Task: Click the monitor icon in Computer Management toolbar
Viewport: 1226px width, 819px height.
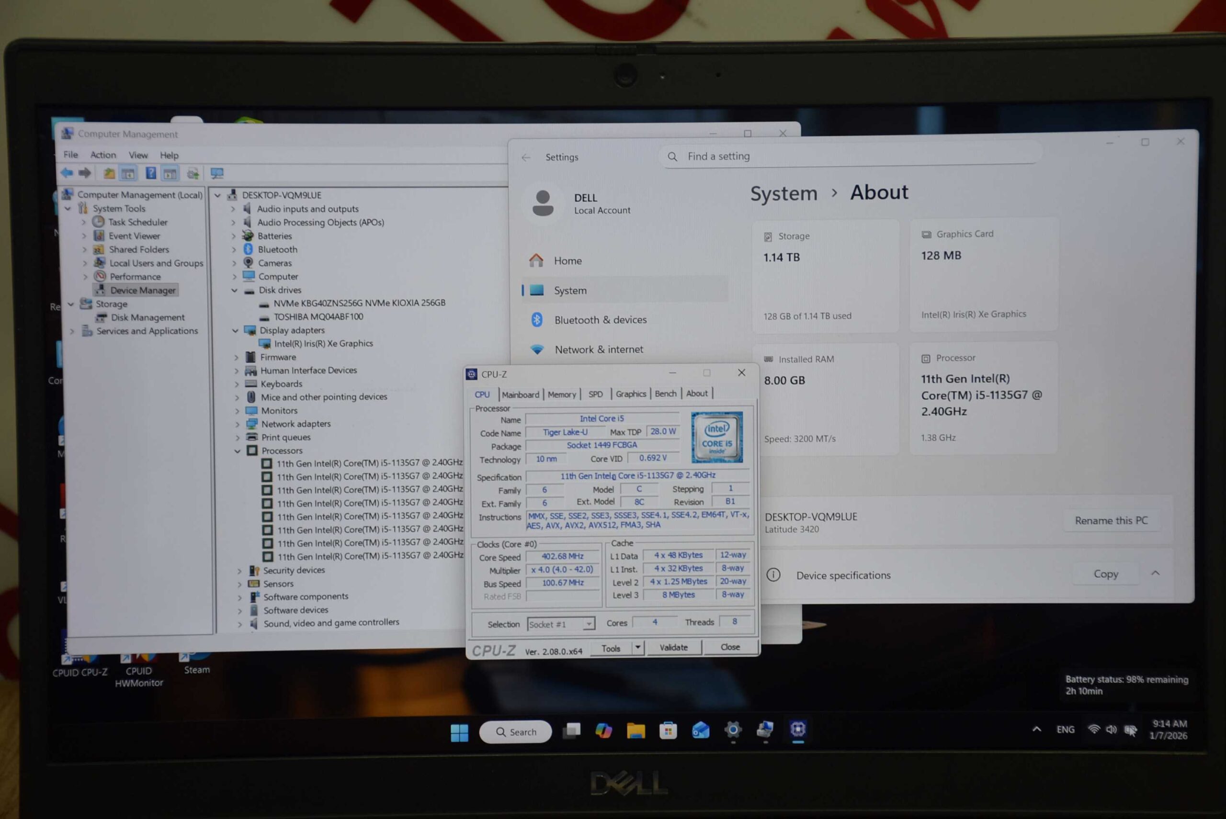Action: pyautogui.click(x=216, y=173)
